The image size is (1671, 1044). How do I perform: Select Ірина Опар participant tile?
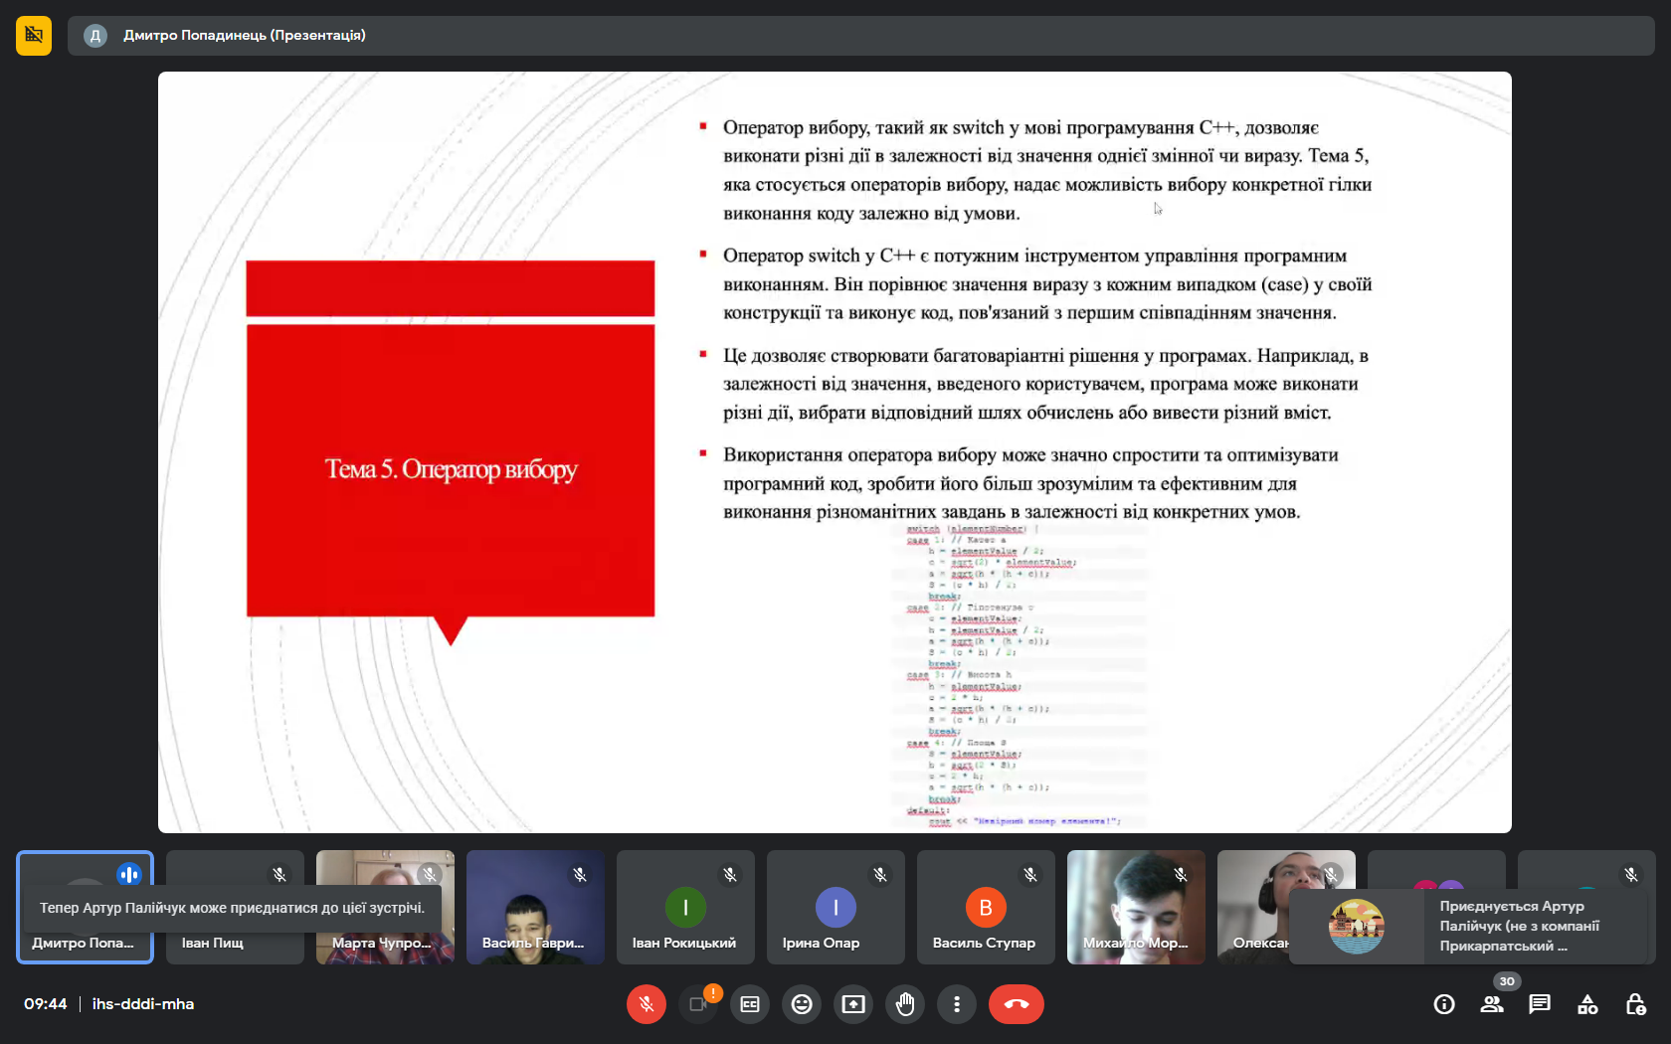[835, 907]
